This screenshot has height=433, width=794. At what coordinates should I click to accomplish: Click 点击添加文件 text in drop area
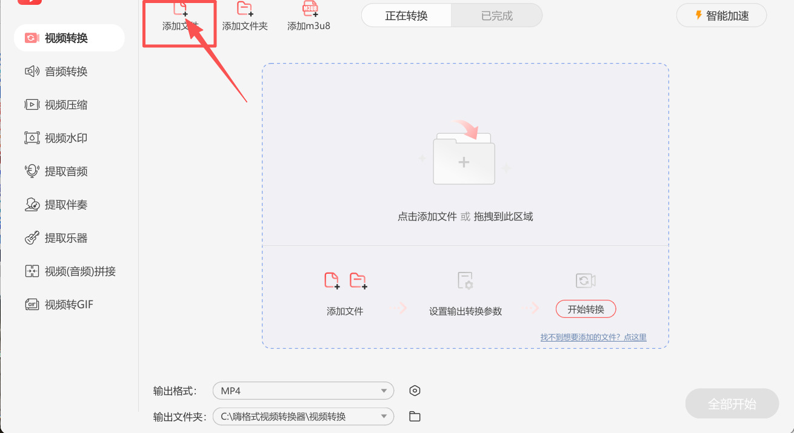[427, 217]
